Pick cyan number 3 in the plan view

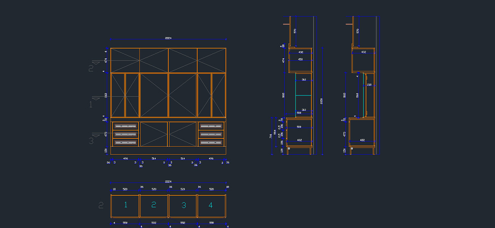pyautogui.click(x=184, y=205)
